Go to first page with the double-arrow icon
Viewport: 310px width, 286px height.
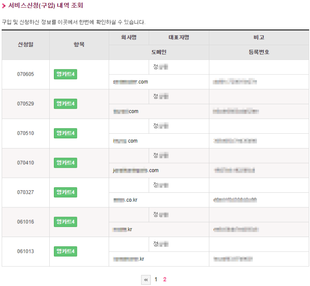[146, 280]
